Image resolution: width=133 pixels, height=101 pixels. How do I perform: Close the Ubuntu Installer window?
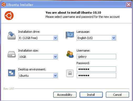pyautogui.click(x=129, y=4)
